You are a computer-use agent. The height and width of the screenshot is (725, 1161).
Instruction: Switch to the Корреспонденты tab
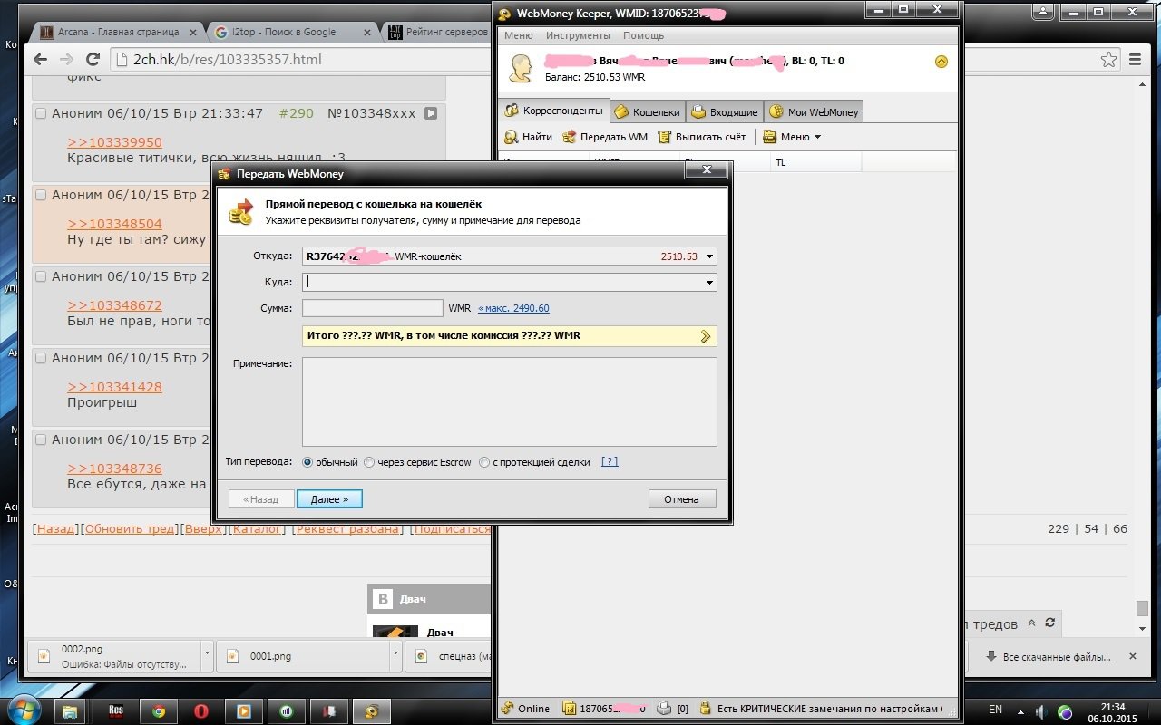553,111
